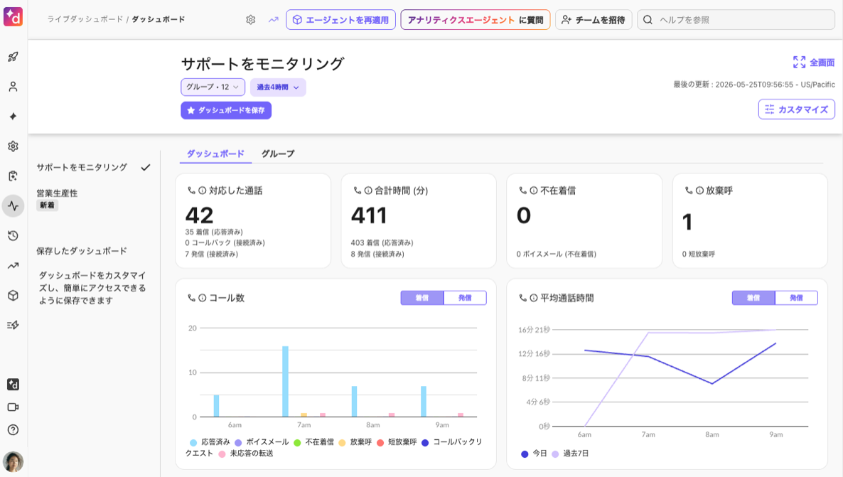
Task: Click info icon next to 放棄呼
Action: pos(699,191)
